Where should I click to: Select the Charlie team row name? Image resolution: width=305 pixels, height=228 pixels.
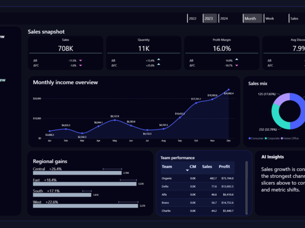click(166, 211)
